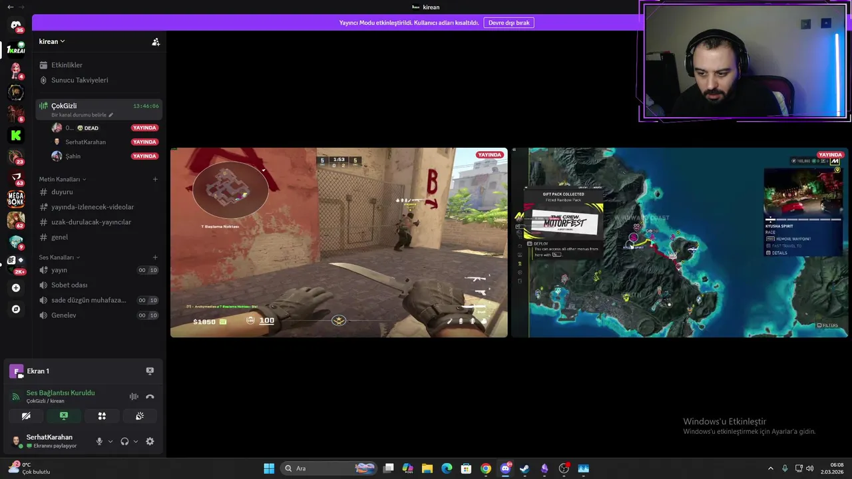Image resolution: width=852 pixels, height=479 pixels.
Task: Click the Ses Bağlantısı Kuruldu status
Action: [x=61, y=393]
